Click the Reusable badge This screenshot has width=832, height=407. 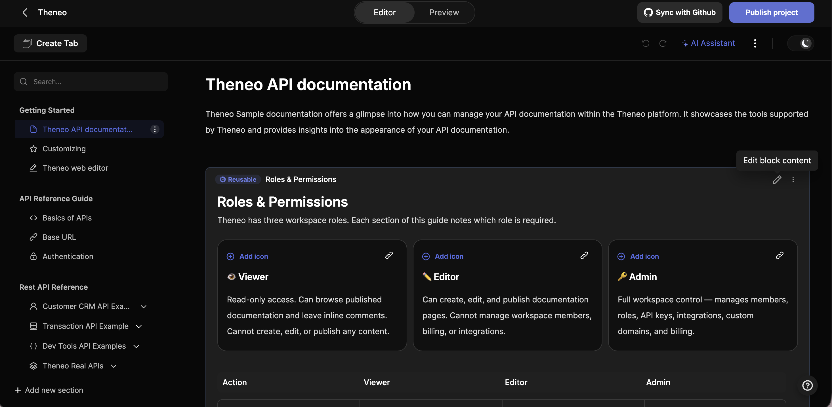pos(238,179)
